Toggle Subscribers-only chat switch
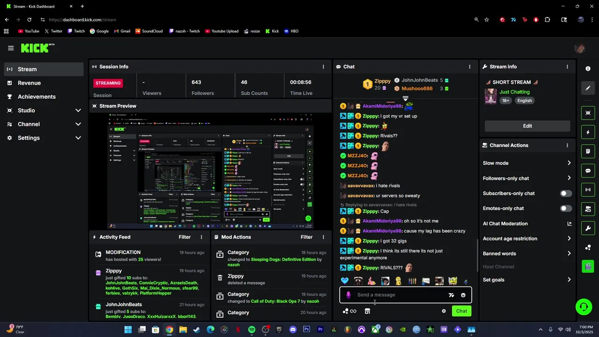This screenshot has width=599, height=337. click(566, 193)
